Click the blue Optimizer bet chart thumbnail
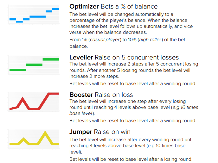The width and height of the screenshot is (218, 163). click(x=34, y=15)
